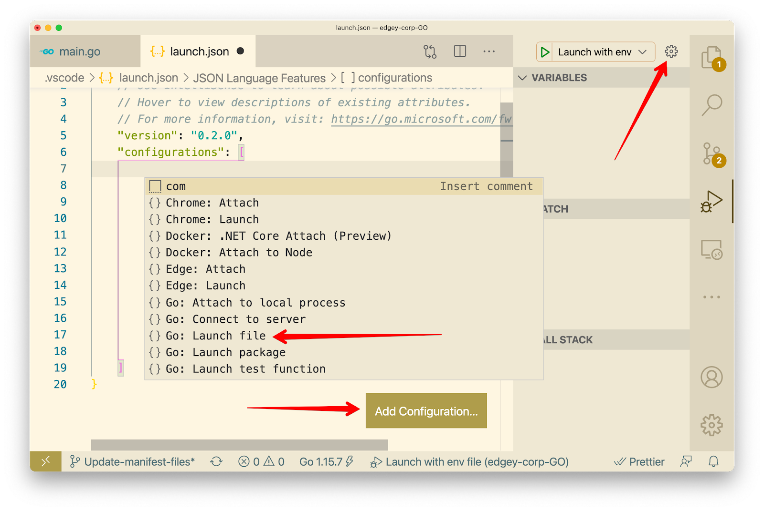
Task: Select Edge: Attach suggestion
Action: click(x=344, y=269)
